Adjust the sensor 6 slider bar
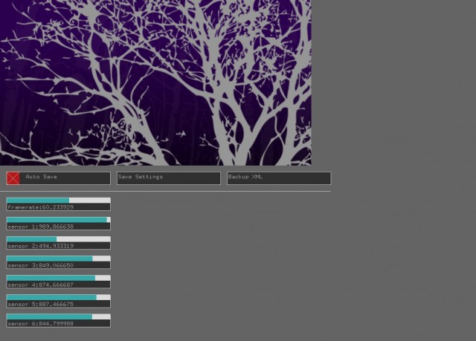Viewport: 476px width, 341px height. coord(59,316)
